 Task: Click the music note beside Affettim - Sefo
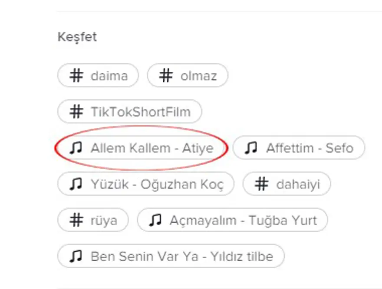tap(251, 148)
